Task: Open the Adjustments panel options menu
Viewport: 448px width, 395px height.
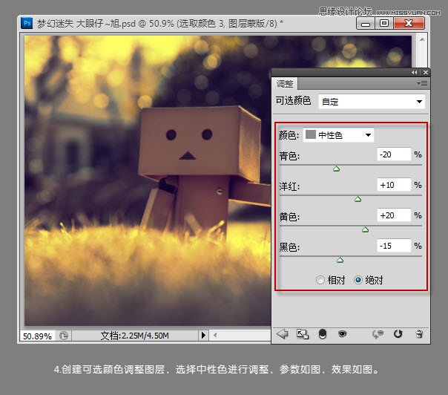Action: tap(422, 83)
